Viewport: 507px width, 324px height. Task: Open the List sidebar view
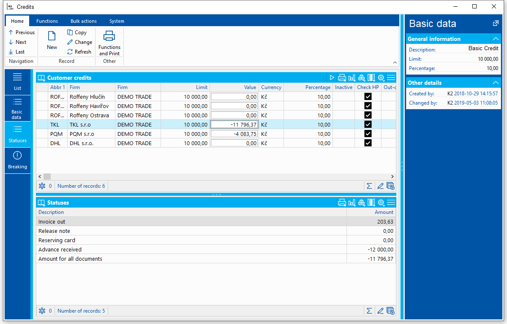(17, 82)
